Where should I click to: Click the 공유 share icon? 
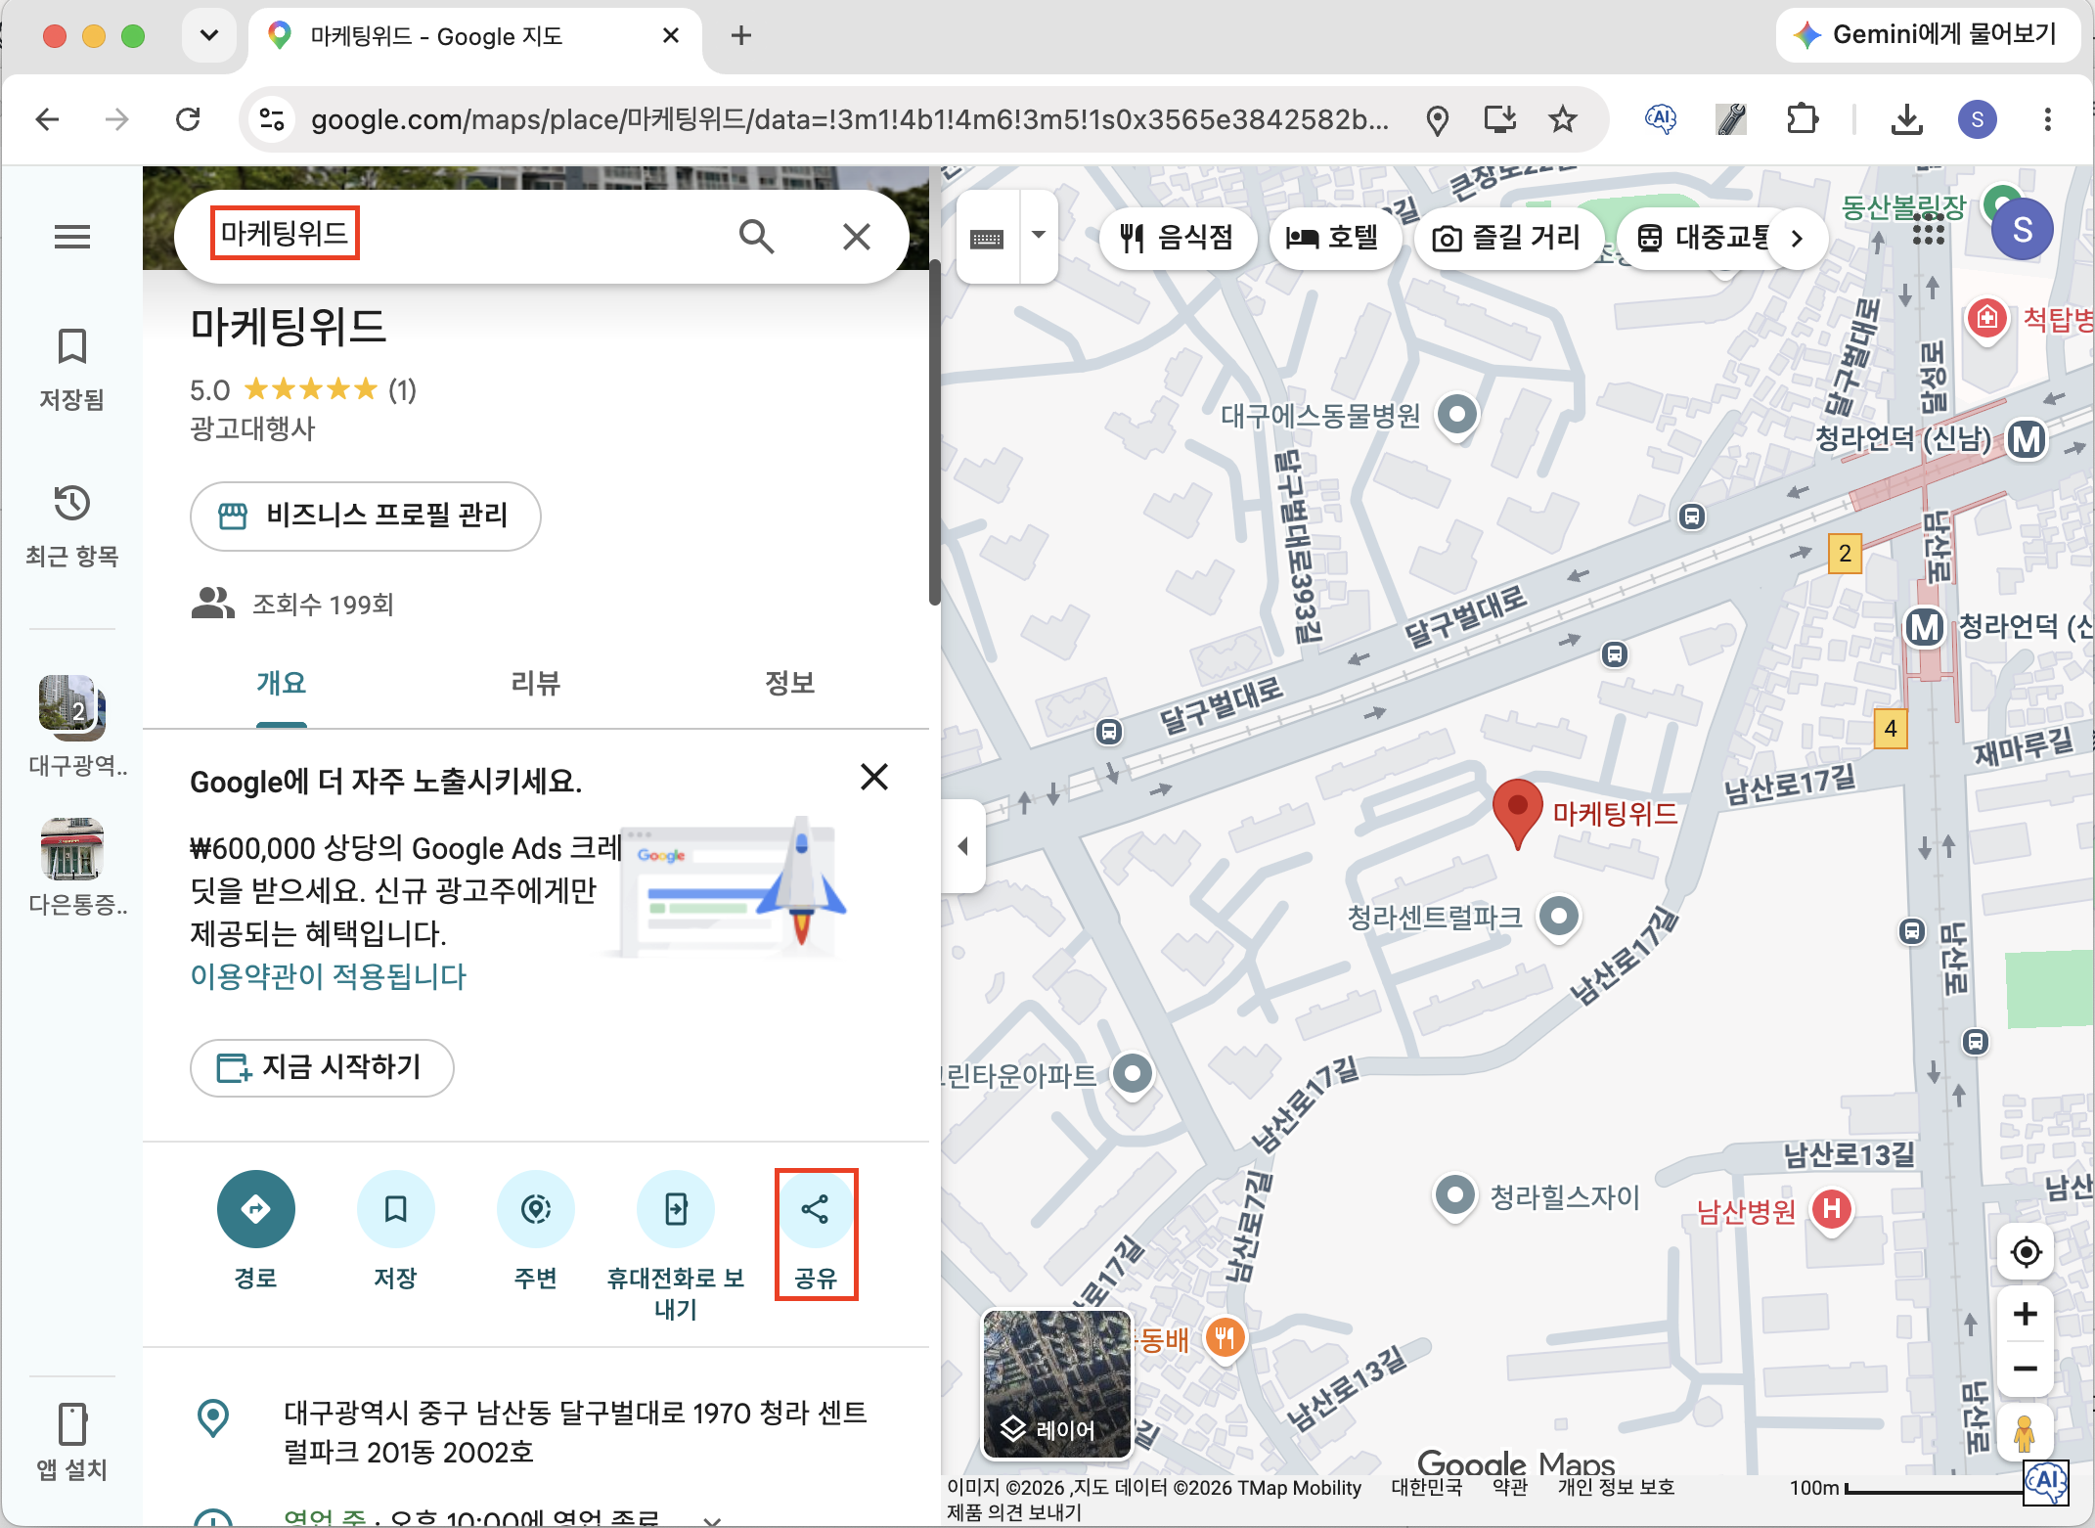tap(815, 1209)
